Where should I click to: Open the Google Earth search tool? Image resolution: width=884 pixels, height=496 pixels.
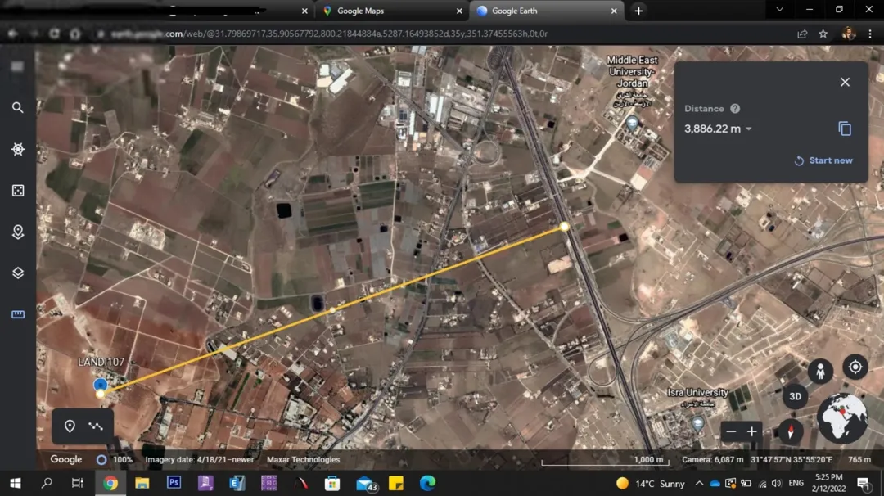17,107
